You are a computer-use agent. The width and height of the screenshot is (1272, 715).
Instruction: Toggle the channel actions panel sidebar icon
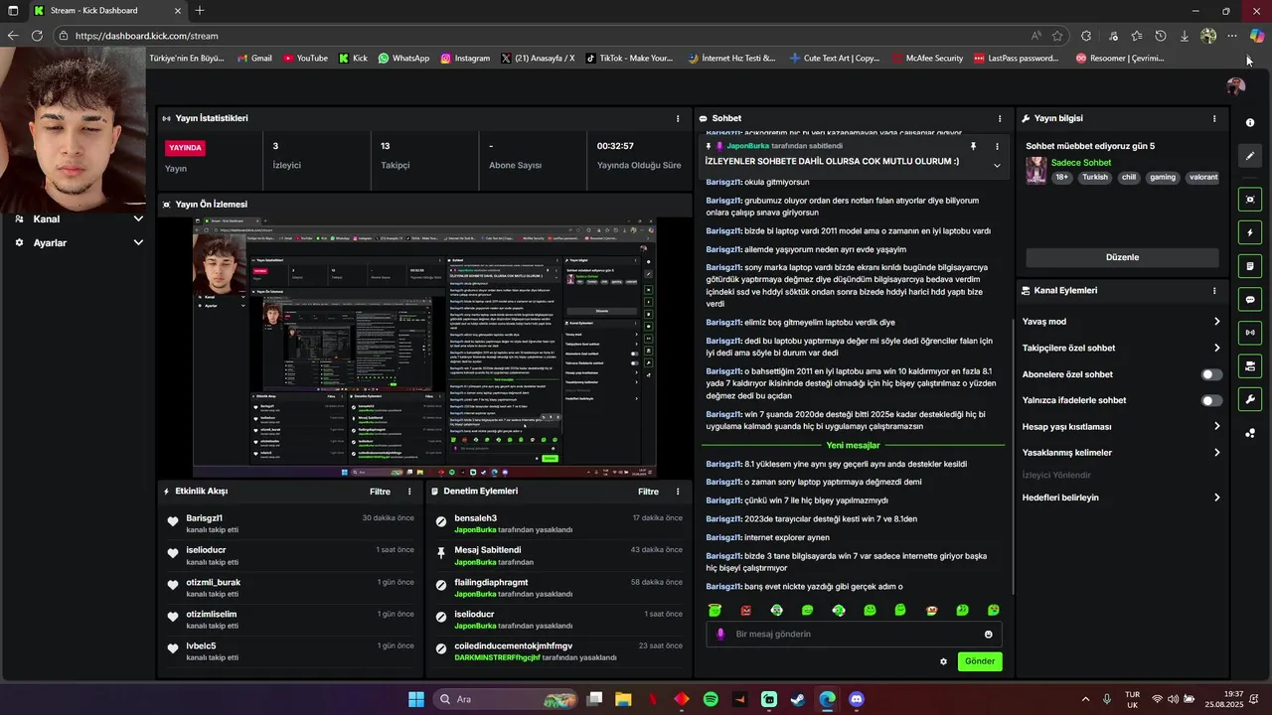(x=1250, y=366)
